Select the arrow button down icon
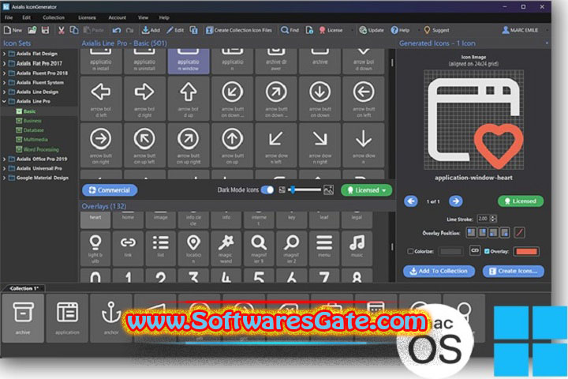Screen dimensions: 568x379 pyautogui.click(x=319, y=98)
